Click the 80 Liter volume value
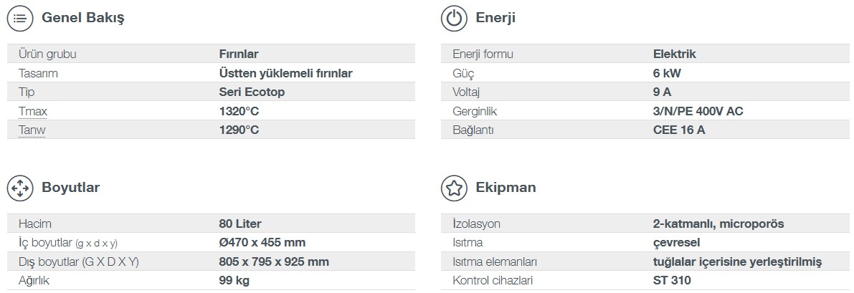 240,224
